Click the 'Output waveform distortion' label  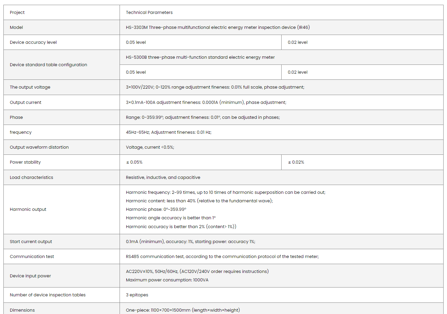(x=39, y=147)
